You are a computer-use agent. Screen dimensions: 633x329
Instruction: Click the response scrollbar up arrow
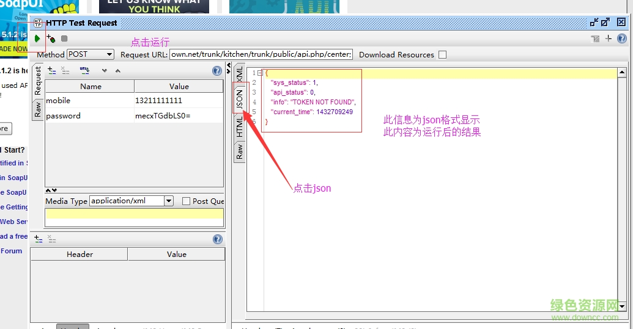point(622,73)
